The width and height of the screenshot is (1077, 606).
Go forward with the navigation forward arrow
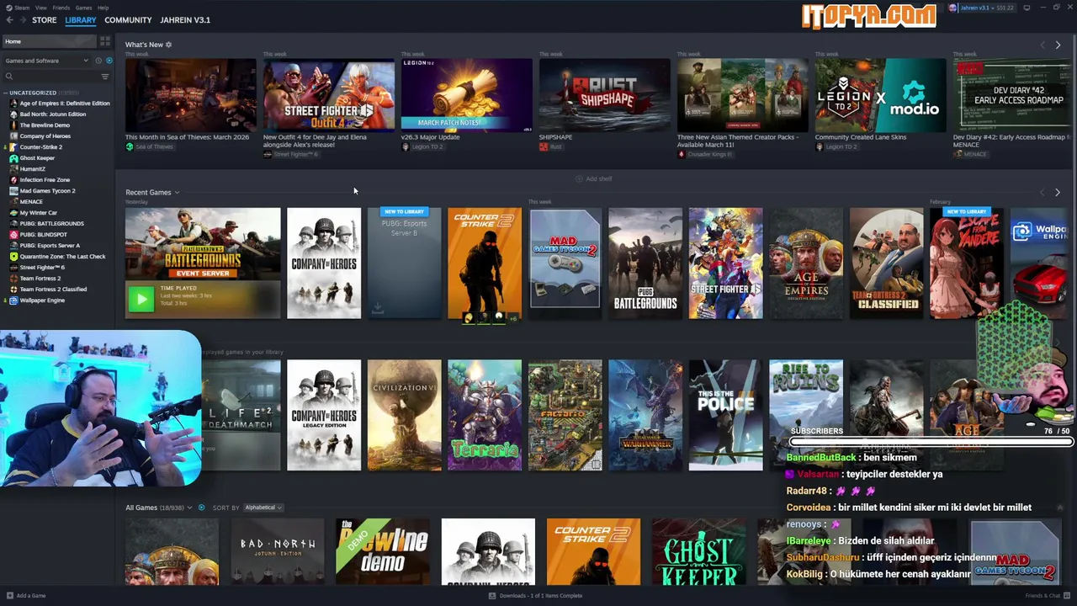[22, 19]
